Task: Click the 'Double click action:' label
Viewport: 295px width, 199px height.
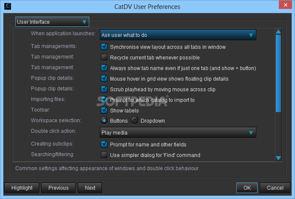Action: coord(54,131)
